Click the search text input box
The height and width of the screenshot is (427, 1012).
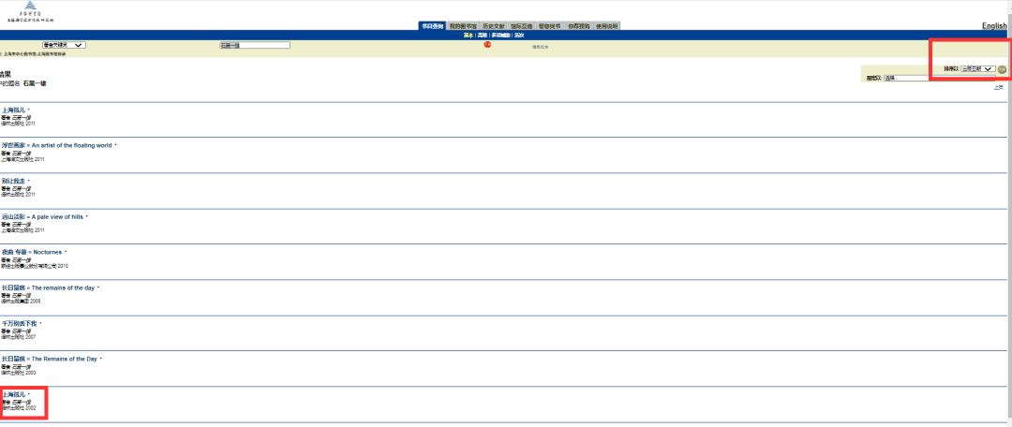[x=255, y=45]
